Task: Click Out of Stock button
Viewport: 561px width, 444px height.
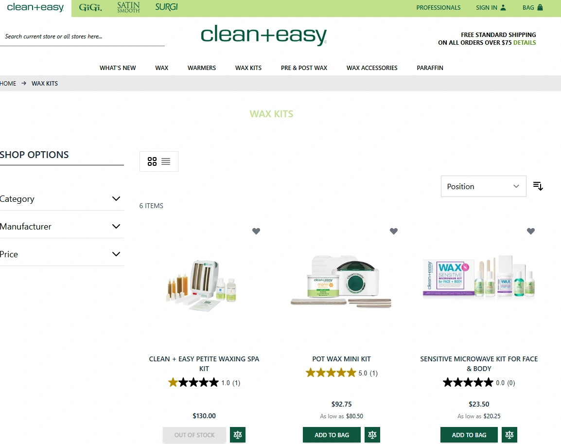Action: pyautogui.click(x=194, y=435)
